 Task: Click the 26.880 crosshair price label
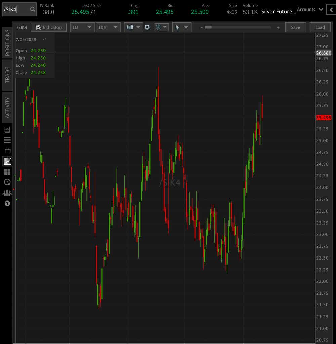coord(324,53)
